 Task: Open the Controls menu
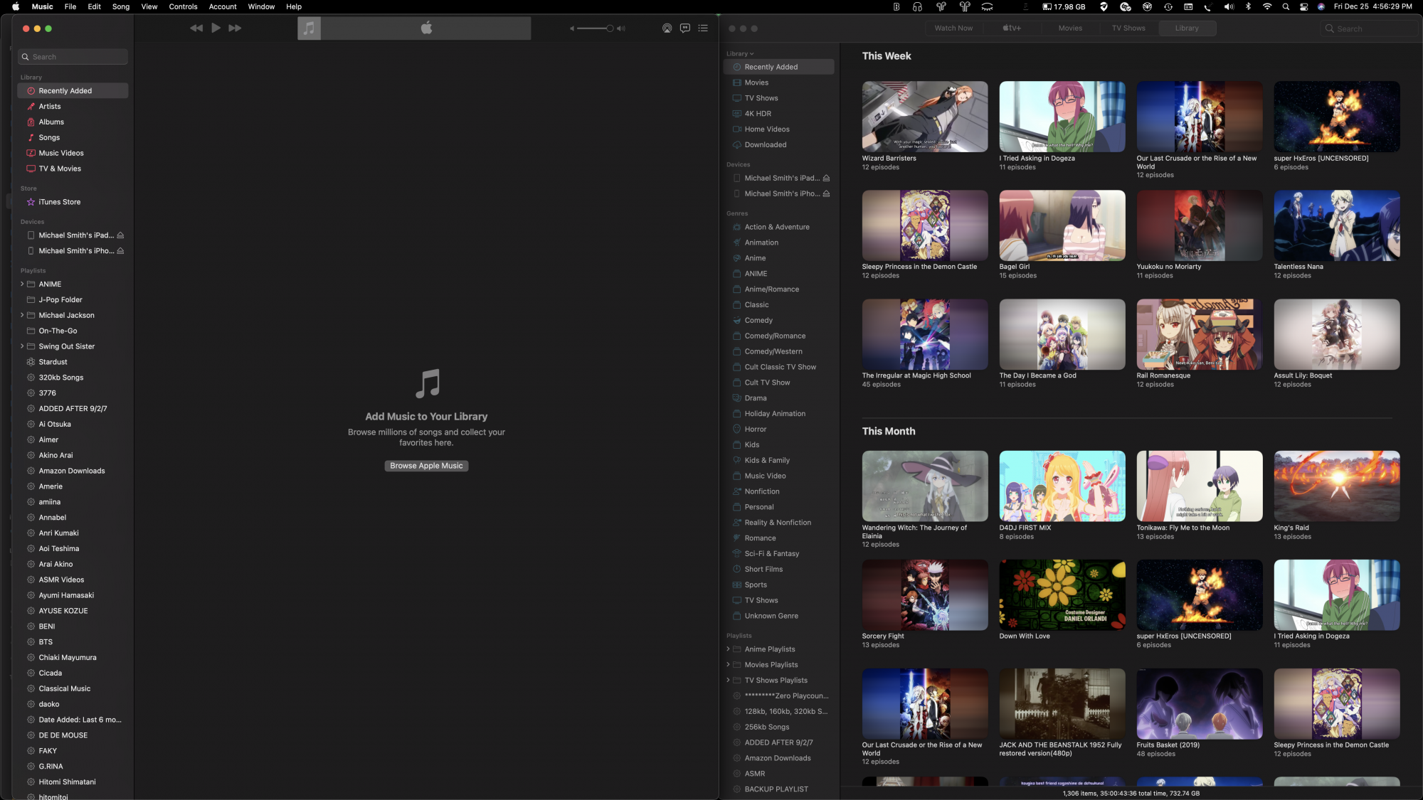pos(183,6)
